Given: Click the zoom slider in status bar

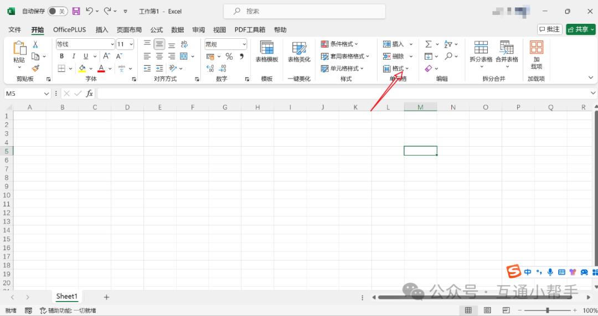Looking at the screenshot, I should coord(547,310).
